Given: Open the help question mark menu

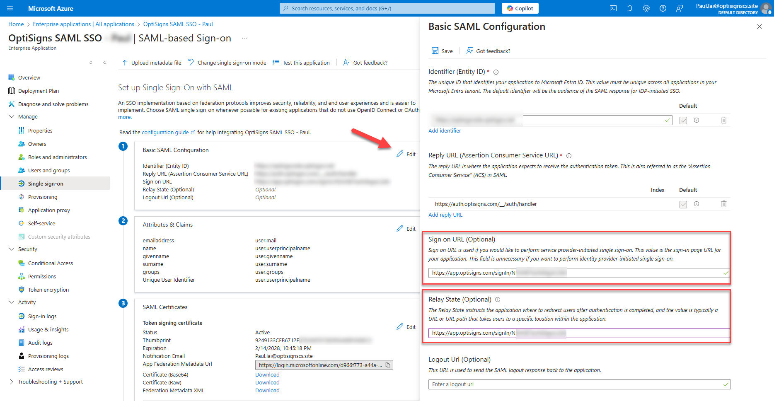Looking at the screenshot, I should [x=663, y=8].
